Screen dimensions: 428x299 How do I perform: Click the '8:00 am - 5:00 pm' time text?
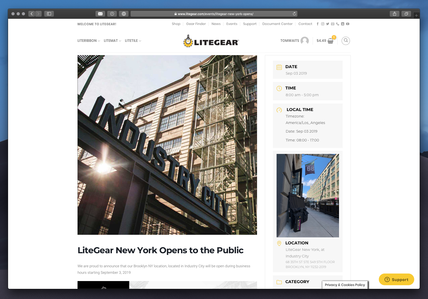302,95
